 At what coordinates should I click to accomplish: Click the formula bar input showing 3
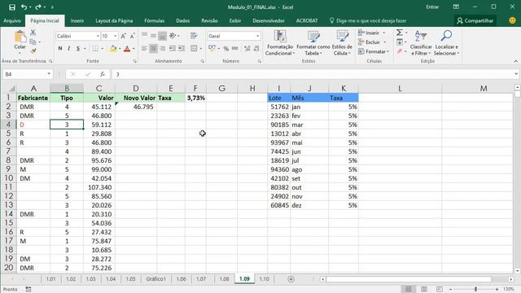point(313,74)
